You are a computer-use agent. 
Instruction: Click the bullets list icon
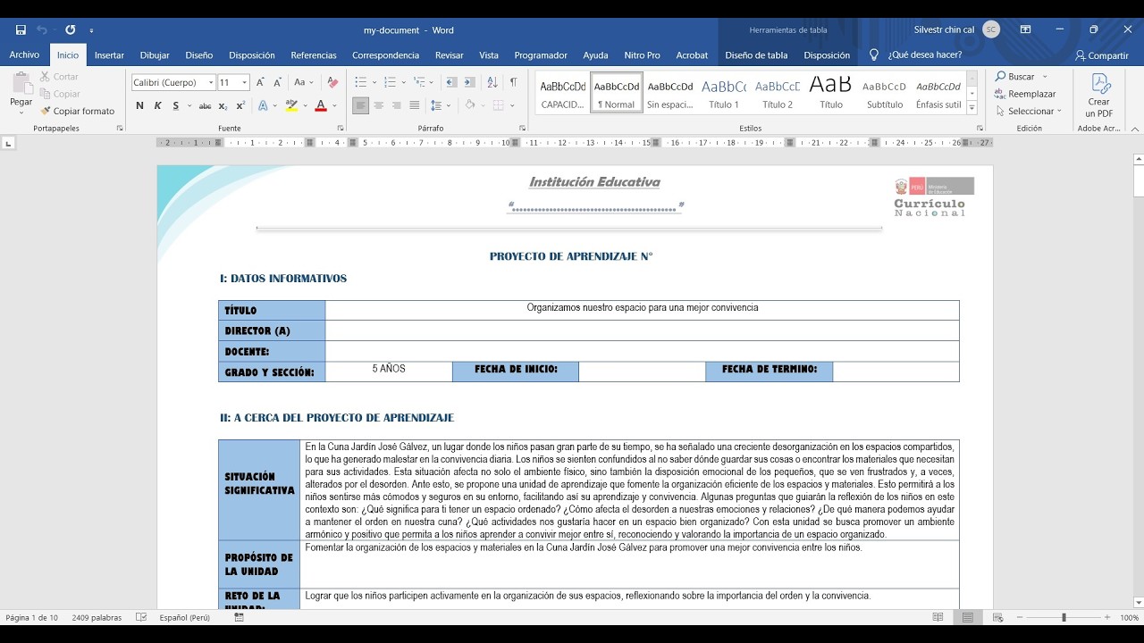[x=360, y=82]
